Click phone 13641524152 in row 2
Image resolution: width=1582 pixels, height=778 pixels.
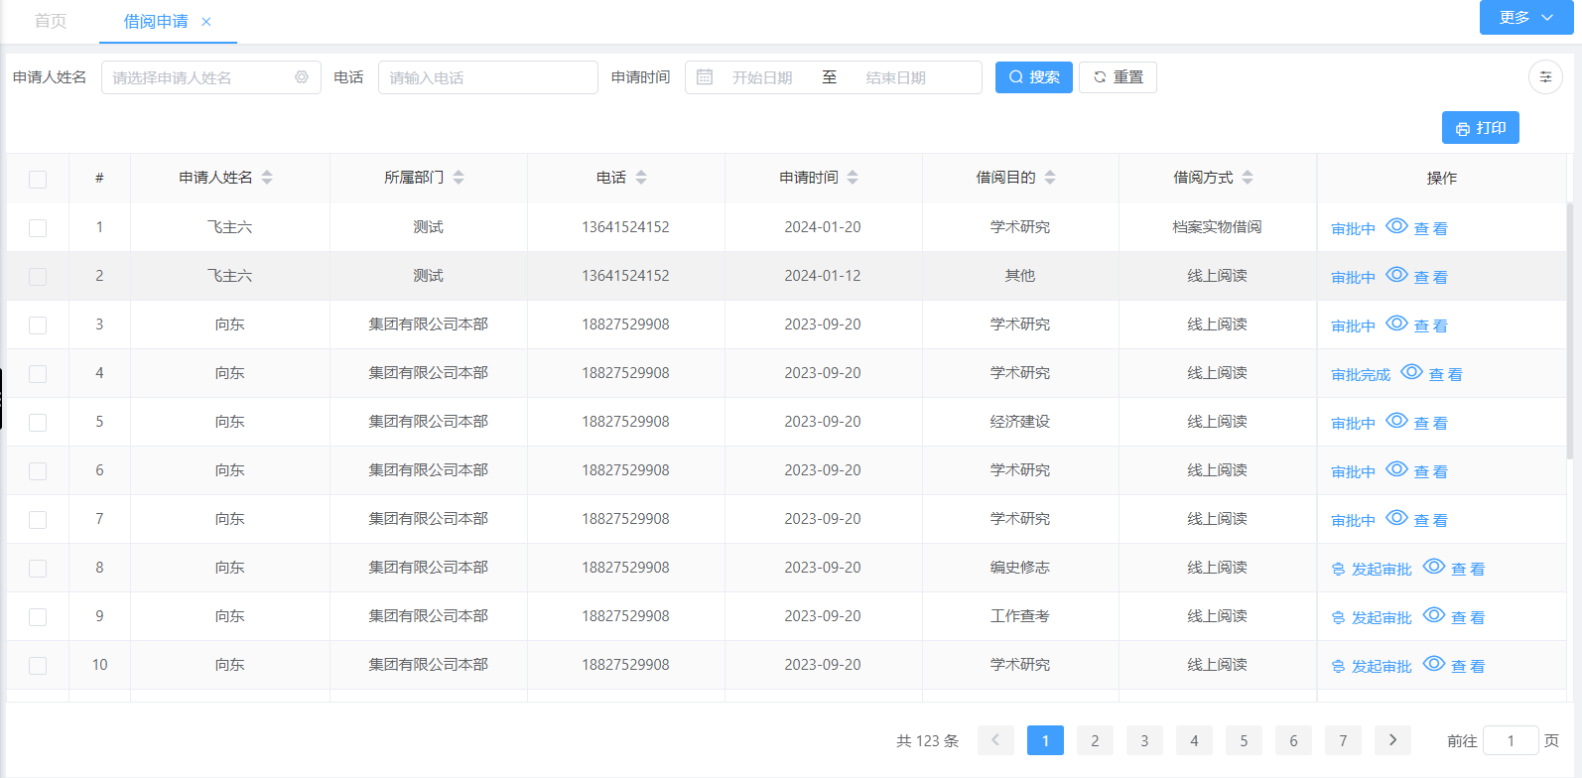625,276
